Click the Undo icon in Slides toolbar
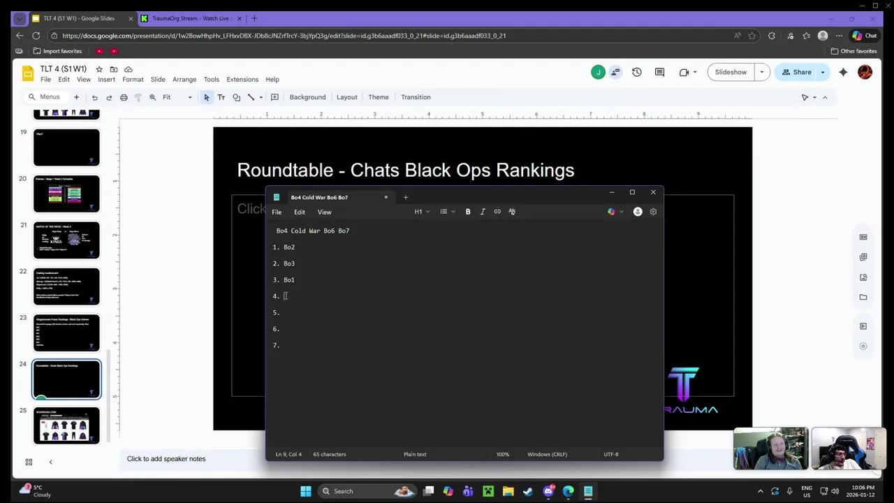Screen dimensions: 894x503 [x=95, y=97]
